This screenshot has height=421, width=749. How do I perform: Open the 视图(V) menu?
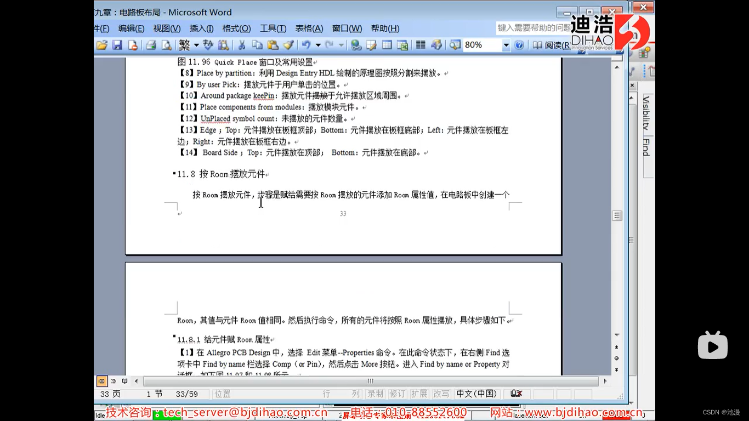(167, 29)
